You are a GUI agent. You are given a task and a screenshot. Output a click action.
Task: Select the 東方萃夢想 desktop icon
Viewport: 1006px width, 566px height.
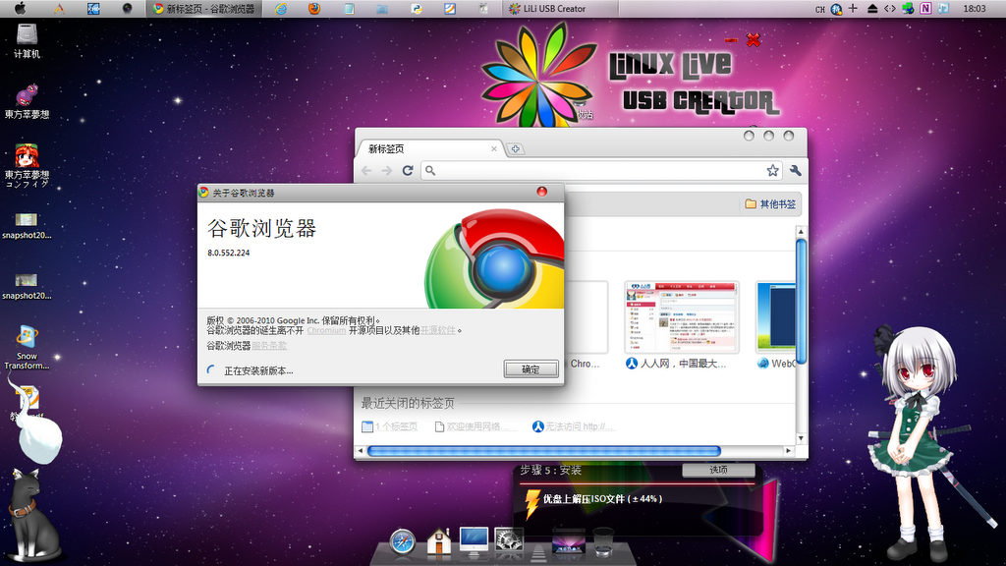(x=27, y=101)
